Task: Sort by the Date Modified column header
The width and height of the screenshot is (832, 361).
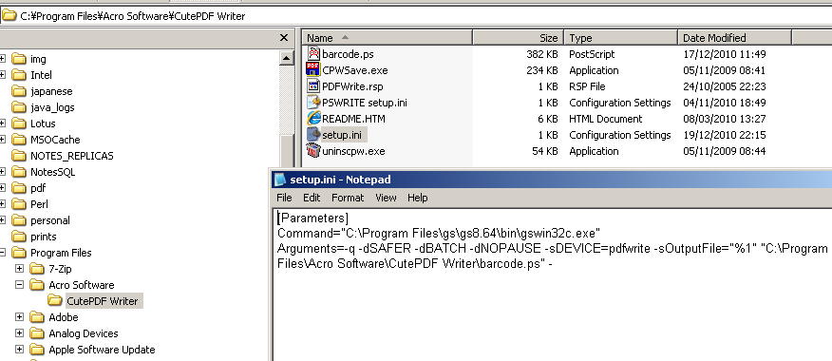Action: [x=734, y=38]
